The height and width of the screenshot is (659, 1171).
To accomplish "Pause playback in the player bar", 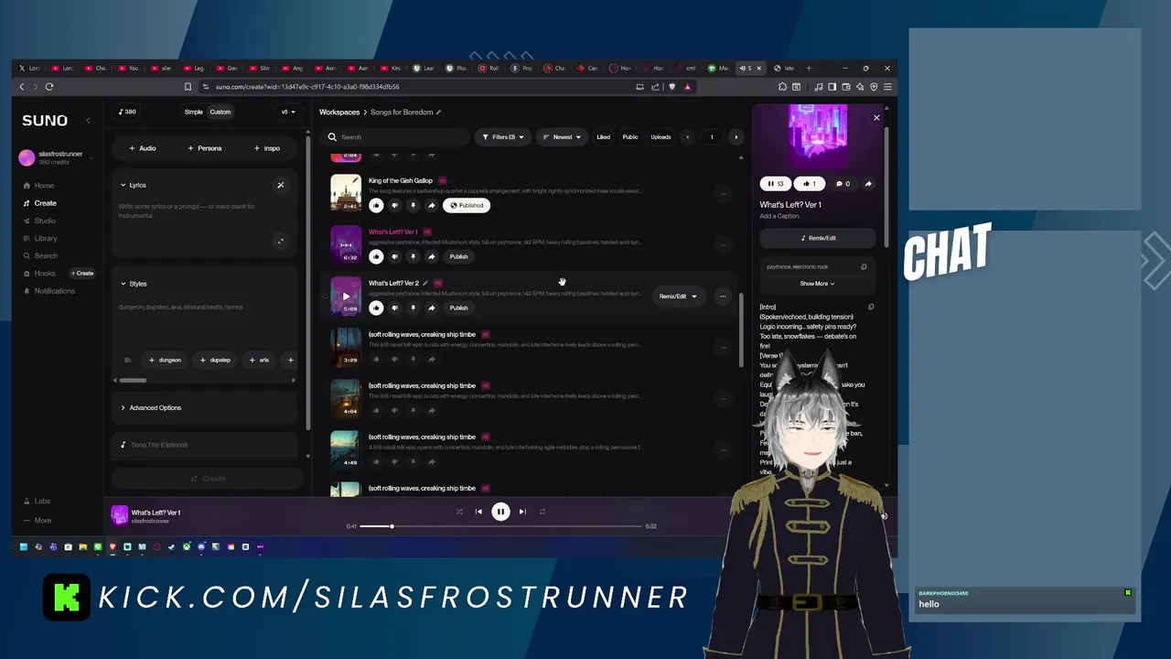I will pos(500,512).
